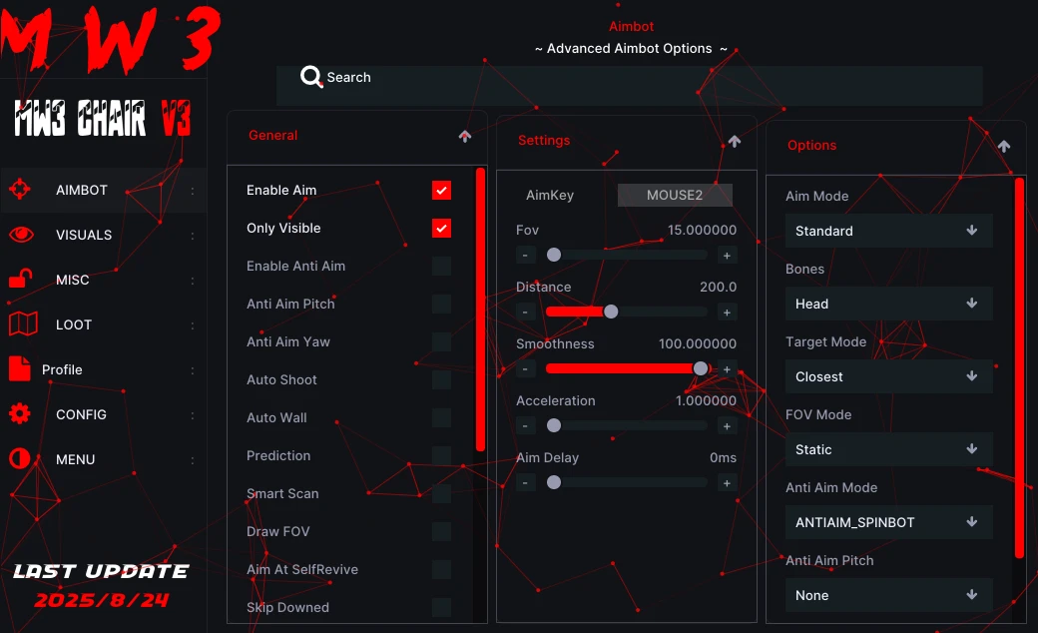Click the Distance slider handle
This screenshot has width=1038, height=633.
611,312
